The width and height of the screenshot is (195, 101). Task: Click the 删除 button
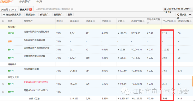point(70,15)
